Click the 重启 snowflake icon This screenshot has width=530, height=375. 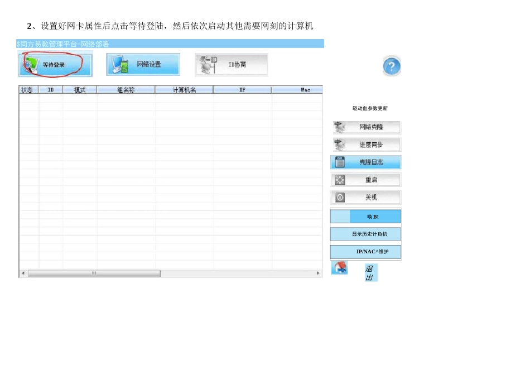[340, 180]
